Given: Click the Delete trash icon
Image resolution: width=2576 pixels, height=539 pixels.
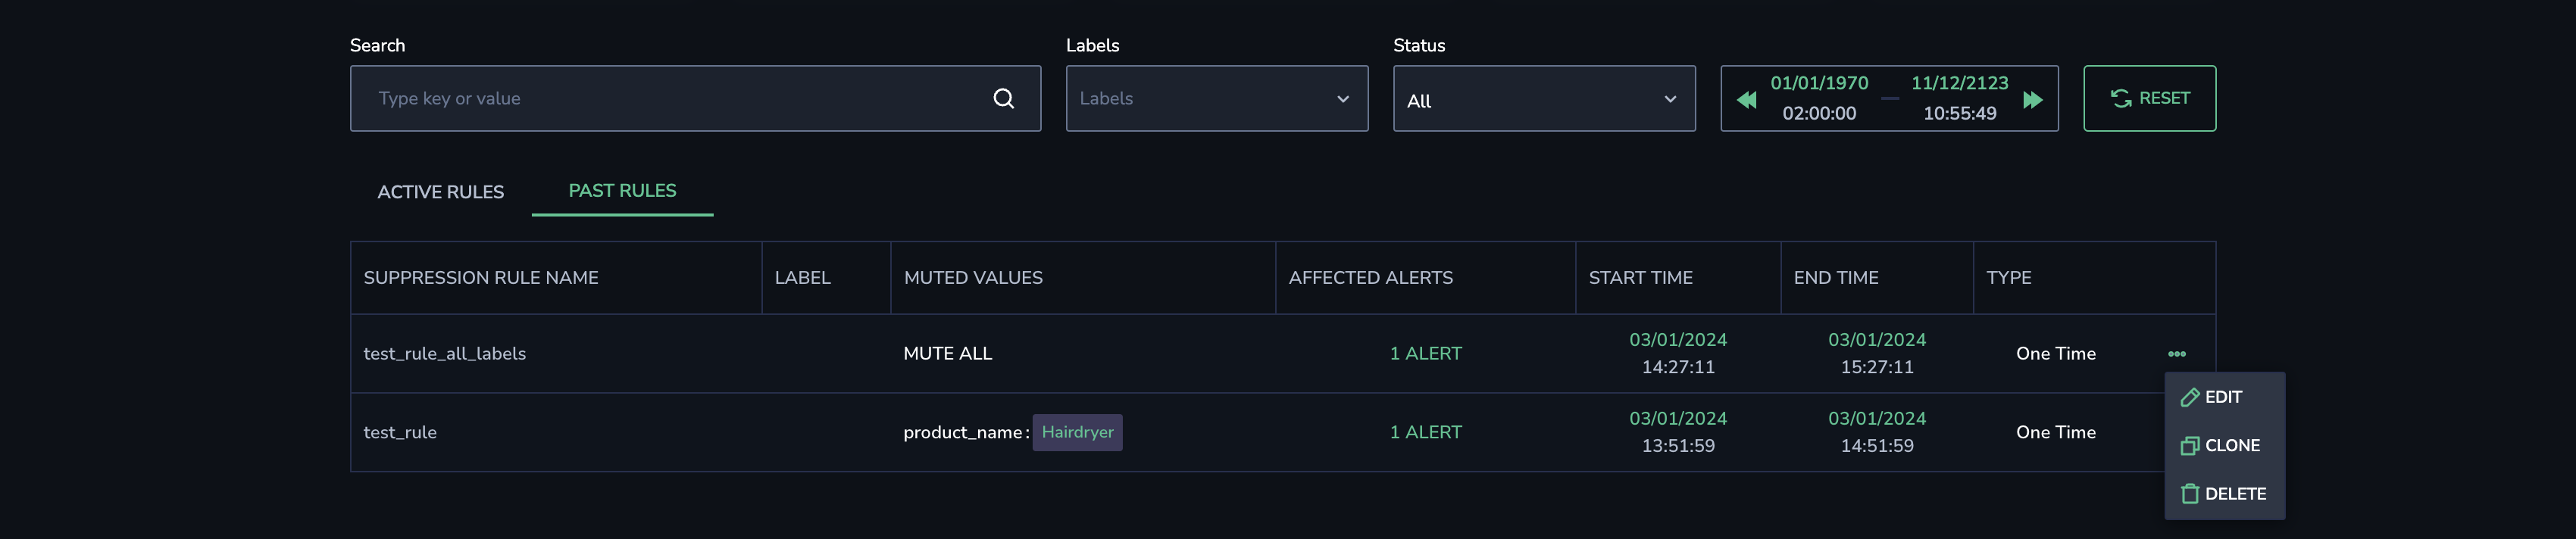Looking at the screenshot, I should pos(2189,494).
